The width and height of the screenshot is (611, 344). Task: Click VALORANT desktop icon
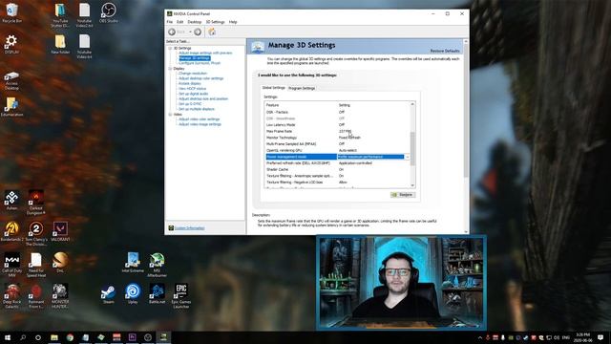tap(60, 231)
